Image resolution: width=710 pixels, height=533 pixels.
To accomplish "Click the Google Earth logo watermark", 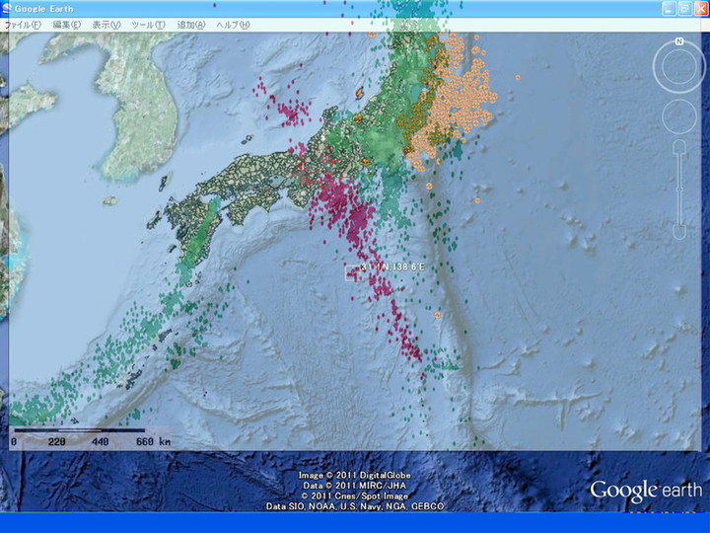I will point(646,491).
